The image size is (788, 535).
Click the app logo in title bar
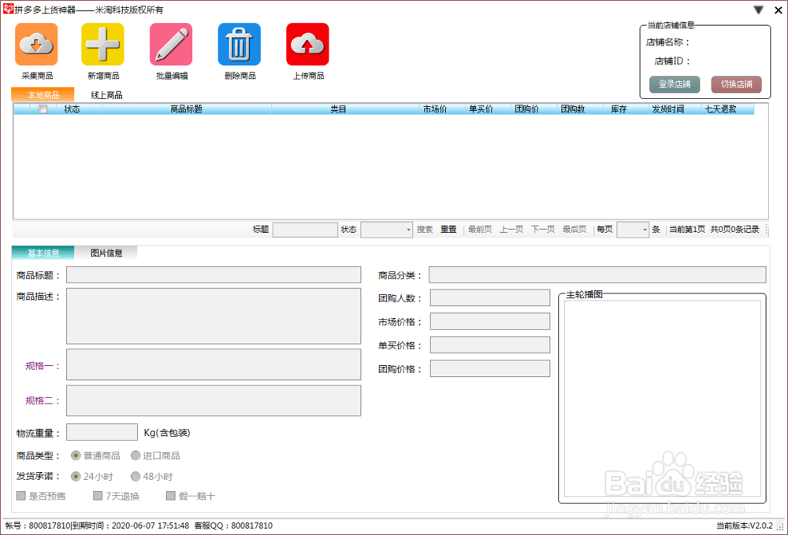(x=8, y=9)
